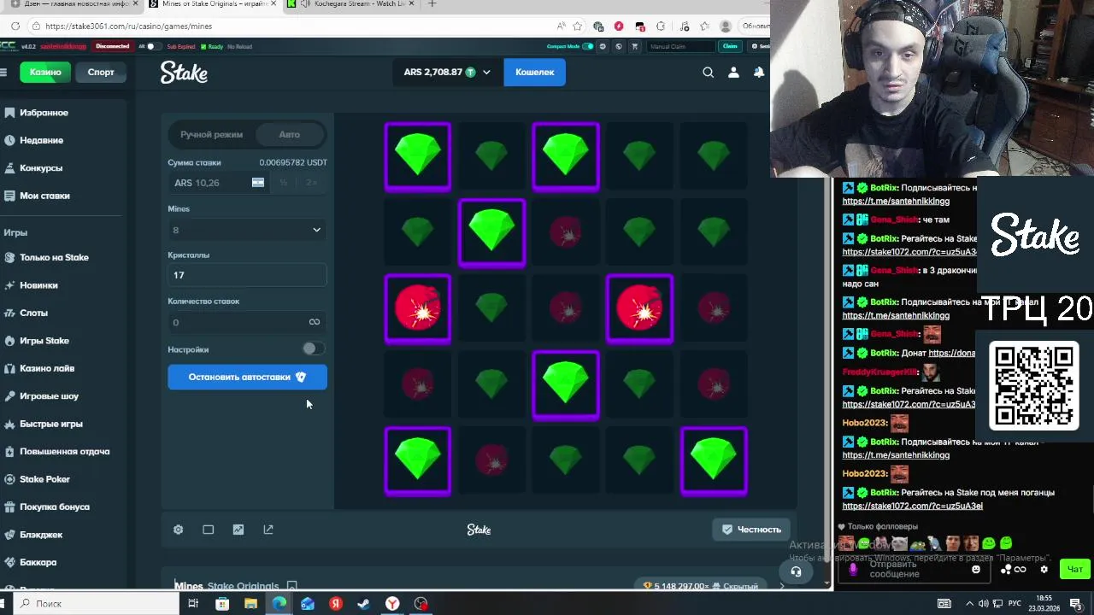Select the Казино tab

(x=45, y=73)
